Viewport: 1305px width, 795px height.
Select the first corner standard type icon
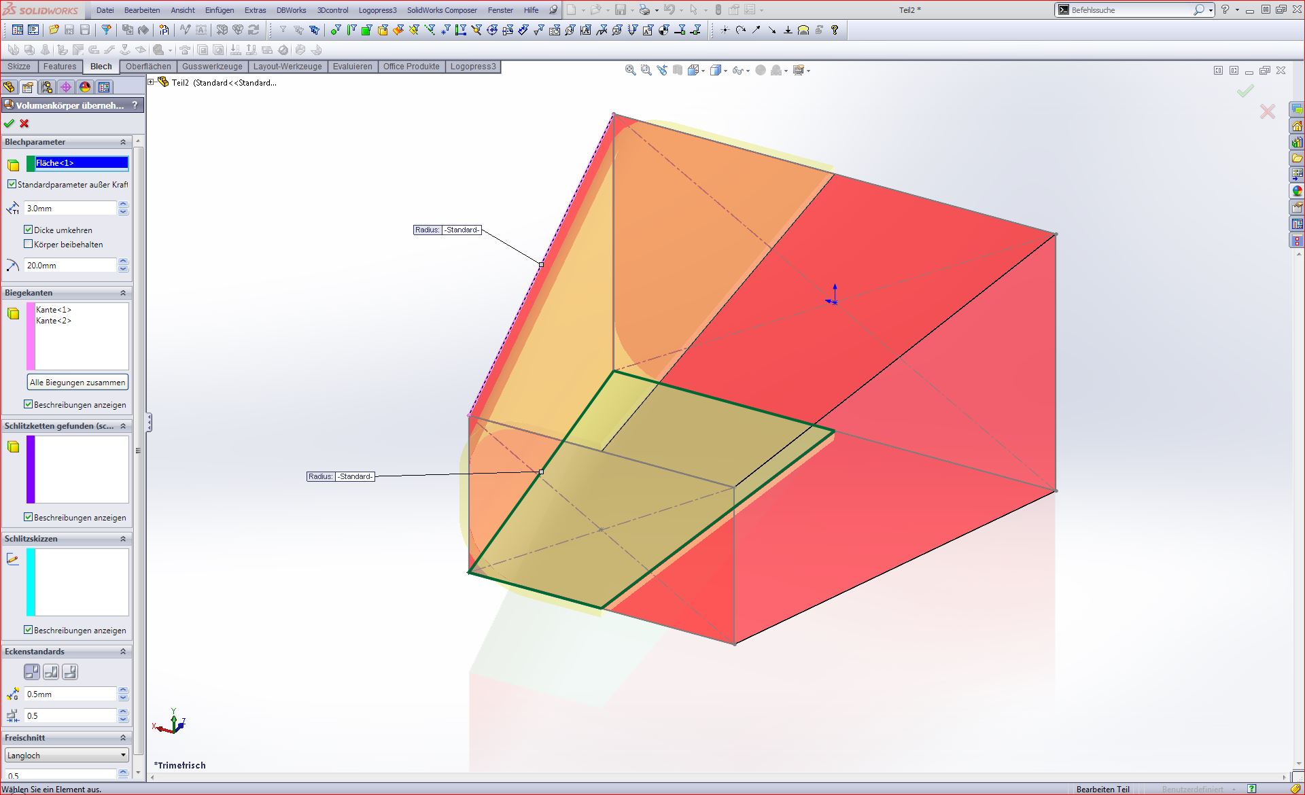(x=32, y=672)
